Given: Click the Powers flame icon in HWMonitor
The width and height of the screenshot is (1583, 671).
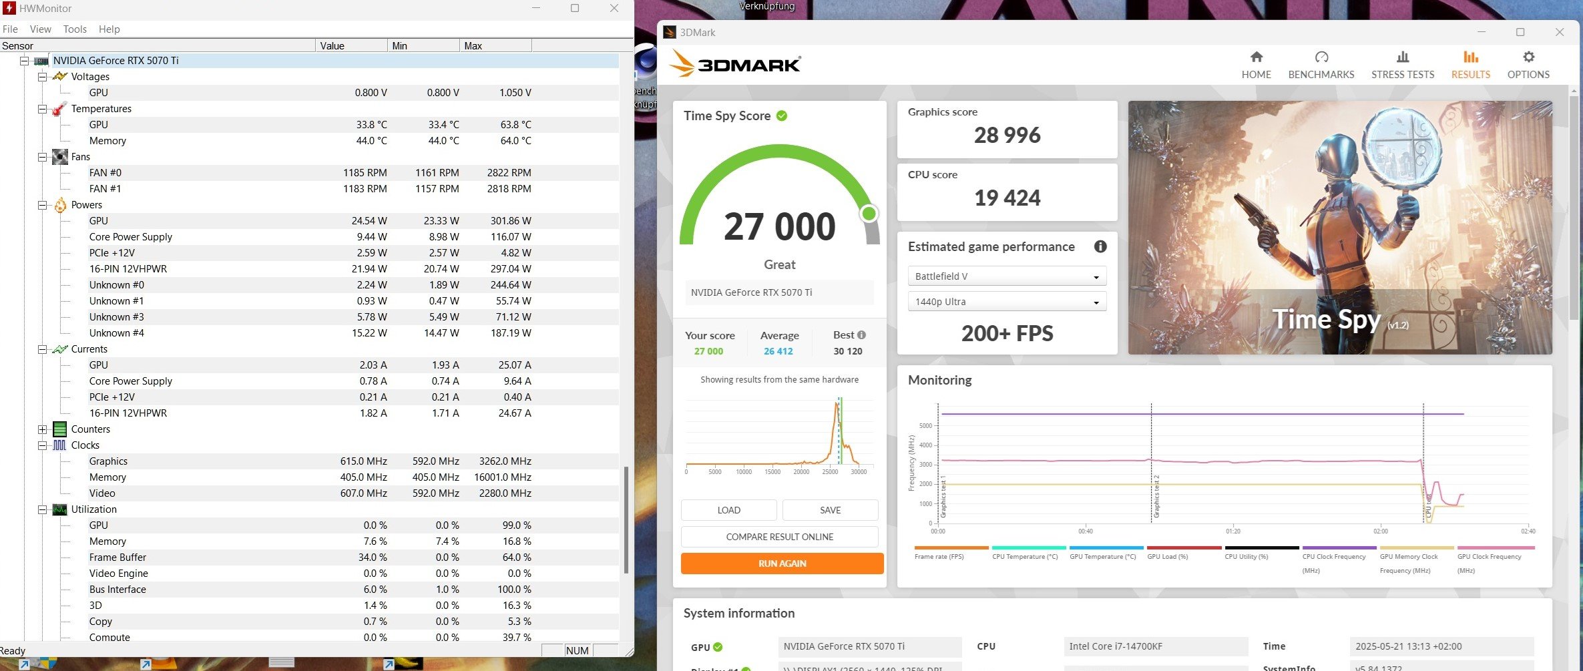Looking at the screenshot, I should coord(60,205).
